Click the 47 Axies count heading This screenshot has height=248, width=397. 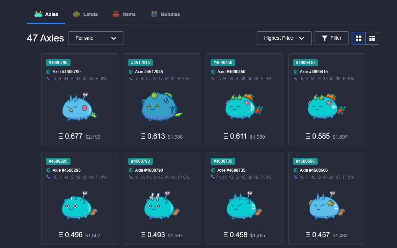[45, 38]
